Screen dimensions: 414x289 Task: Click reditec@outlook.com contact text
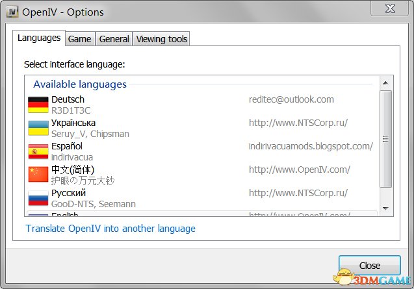tap(291, 99)
